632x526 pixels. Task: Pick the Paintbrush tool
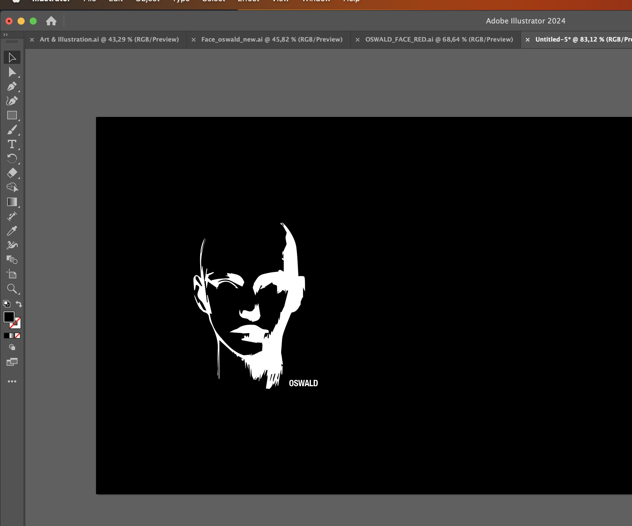click(x=12, y=130)
